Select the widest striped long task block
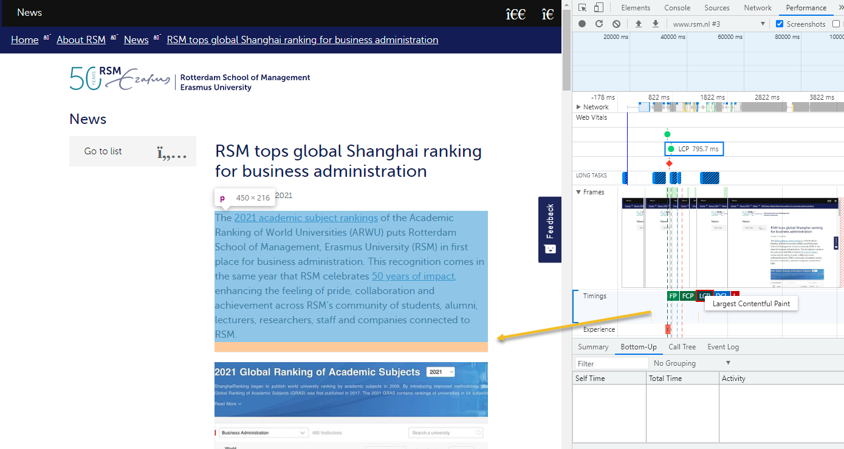The height and width of the screenshot is (449, 844). (709, 178)
